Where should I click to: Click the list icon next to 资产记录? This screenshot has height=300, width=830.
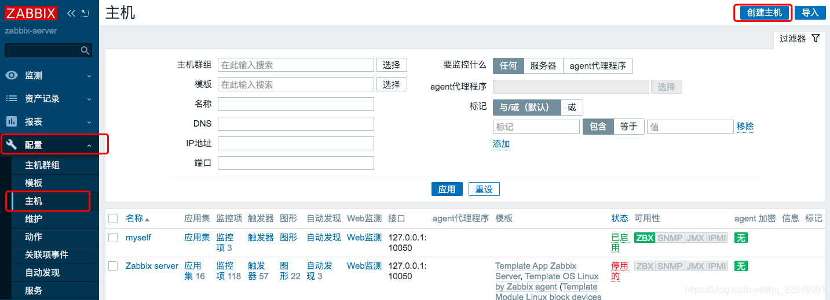point(12,98)
